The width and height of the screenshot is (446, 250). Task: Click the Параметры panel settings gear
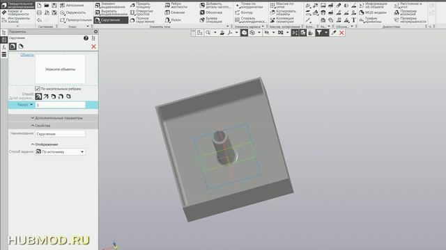coord(95,32)
